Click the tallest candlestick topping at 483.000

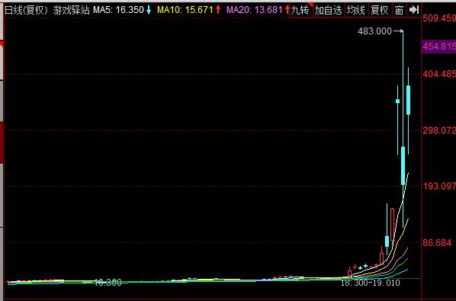pos(403,166)
